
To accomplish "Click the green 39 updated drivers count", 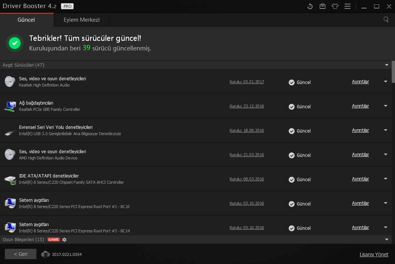I will (86, 47).
